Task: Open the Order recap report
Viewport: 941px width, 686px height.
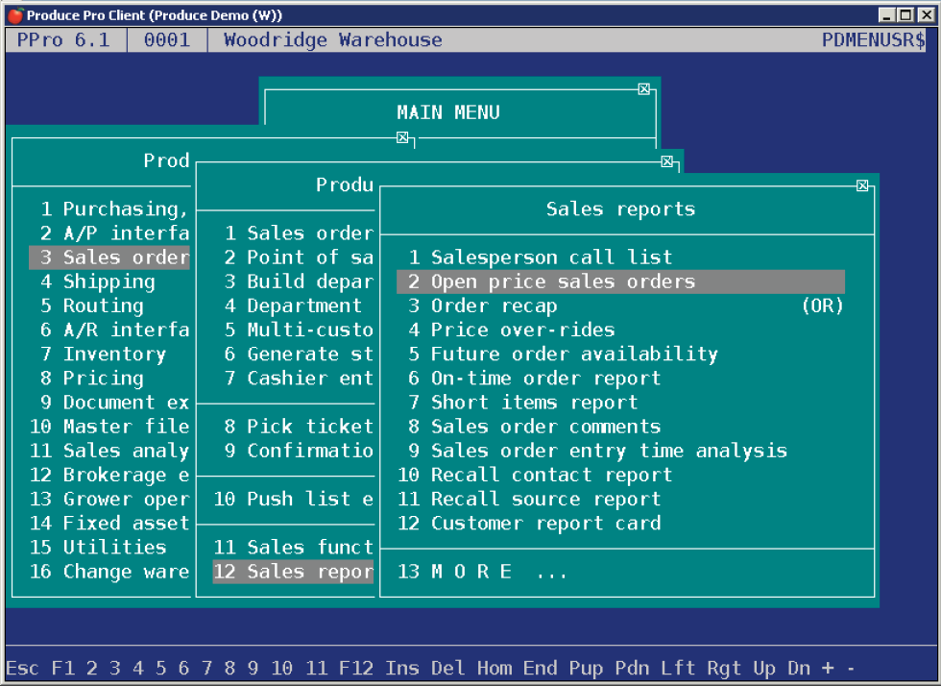Action: [493, 306]
